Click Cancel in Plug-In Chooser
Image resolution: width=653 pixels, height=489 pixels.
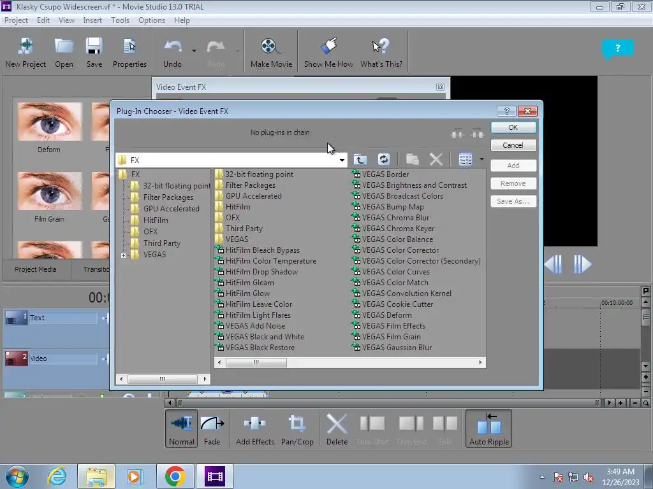513,145
